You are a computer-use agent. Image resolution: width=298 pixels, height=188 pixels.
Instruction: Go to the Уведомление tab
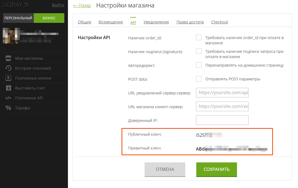[x=156, y=22]
